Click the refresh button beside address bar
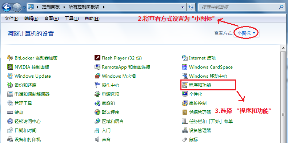Screen dimensions: 288x143 coord(191,7)
